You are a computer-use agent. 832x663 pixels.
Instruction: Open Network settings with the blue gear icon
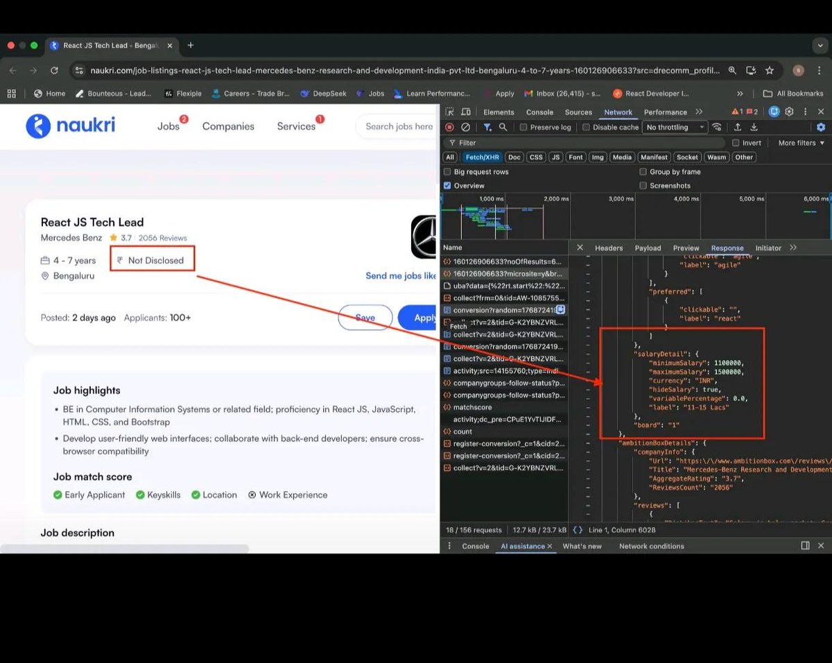tap(821, 127)
